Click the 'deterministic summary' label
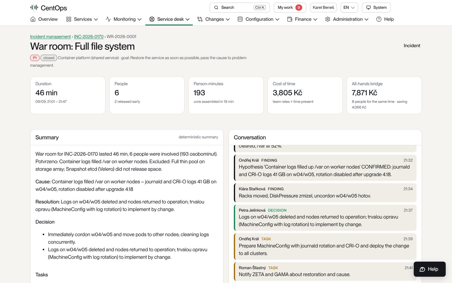Image resolution: width=452 pixels, height=283 pixels. [x=198, y=137]
